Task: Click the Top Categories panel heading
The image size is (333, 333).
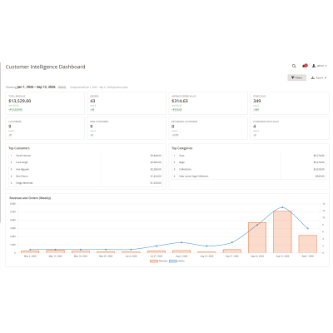Action: click(182, 148)
